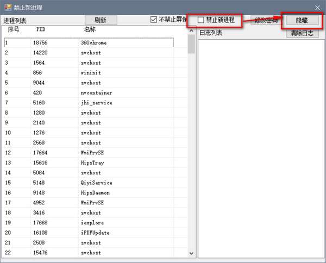Select PID 2568 svchost row
326x263 pixels.
point(89,142)
